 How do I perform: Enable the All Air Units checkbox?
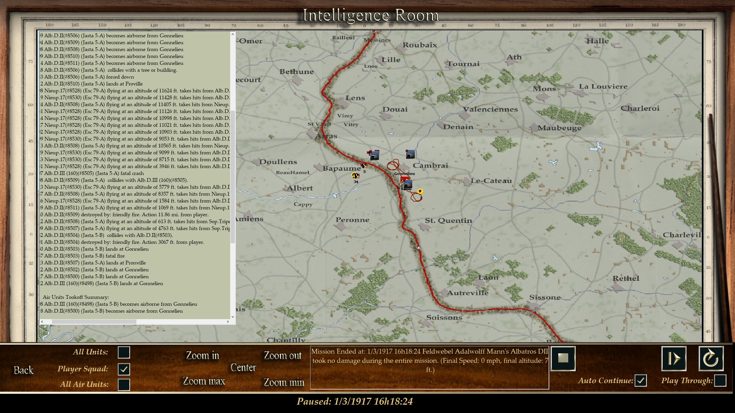point(124,385)
